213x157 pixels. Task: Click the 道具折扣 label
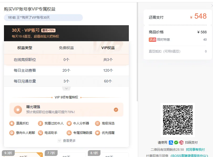coord(22,123)
